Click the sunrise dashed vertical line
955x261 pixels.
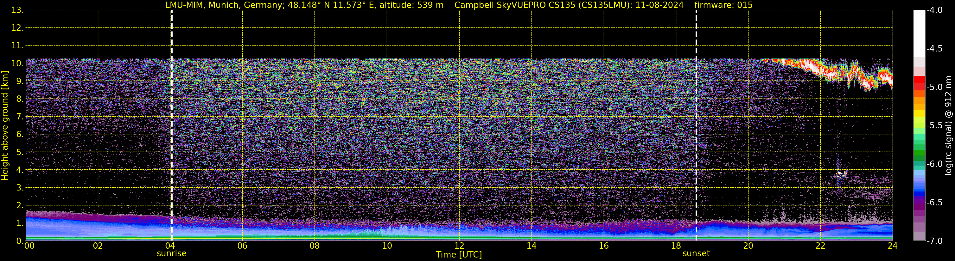(x=172, y=125)
